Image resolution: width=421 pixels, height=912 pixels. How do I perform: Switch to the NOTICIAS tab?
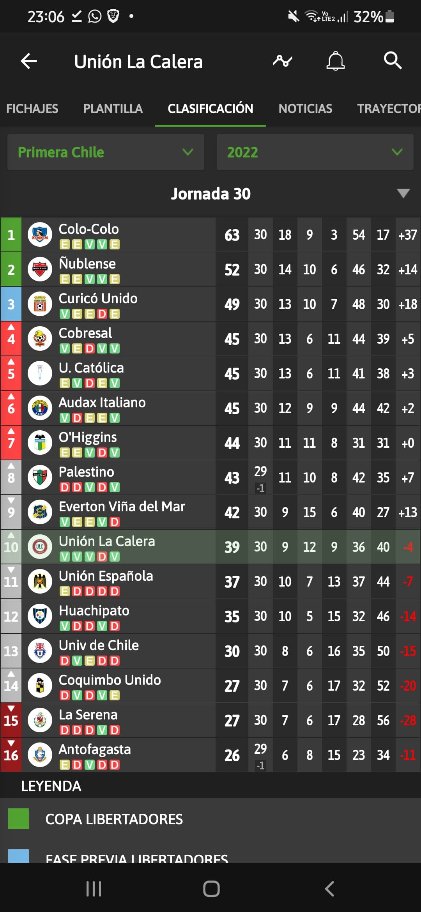[x=306, y=108]
